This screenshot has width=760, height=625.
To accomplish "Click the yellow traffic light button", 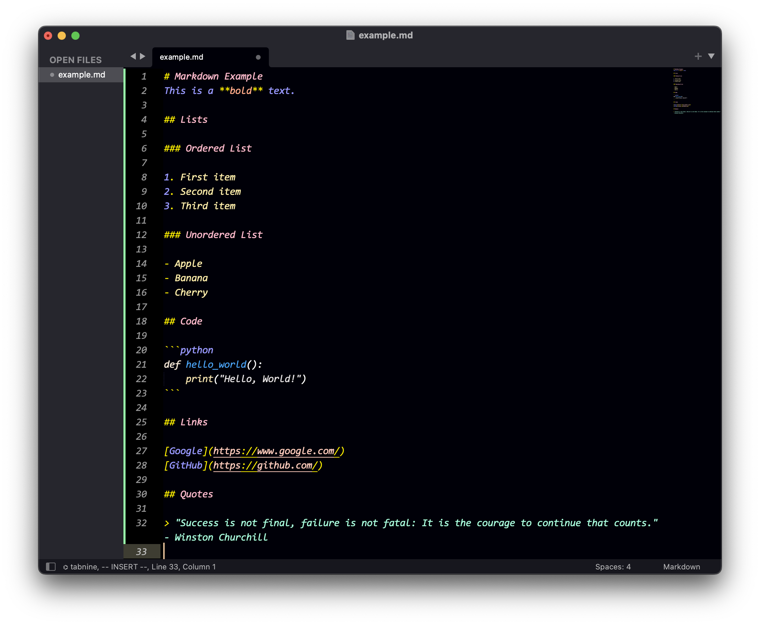I will point(61,36).
